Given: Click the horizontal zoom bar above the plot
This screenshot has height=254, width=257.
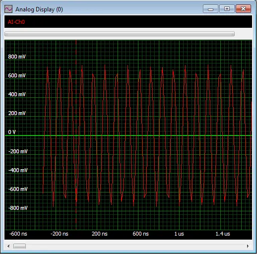Looking at the screenshot, I should tap(120, 34).
